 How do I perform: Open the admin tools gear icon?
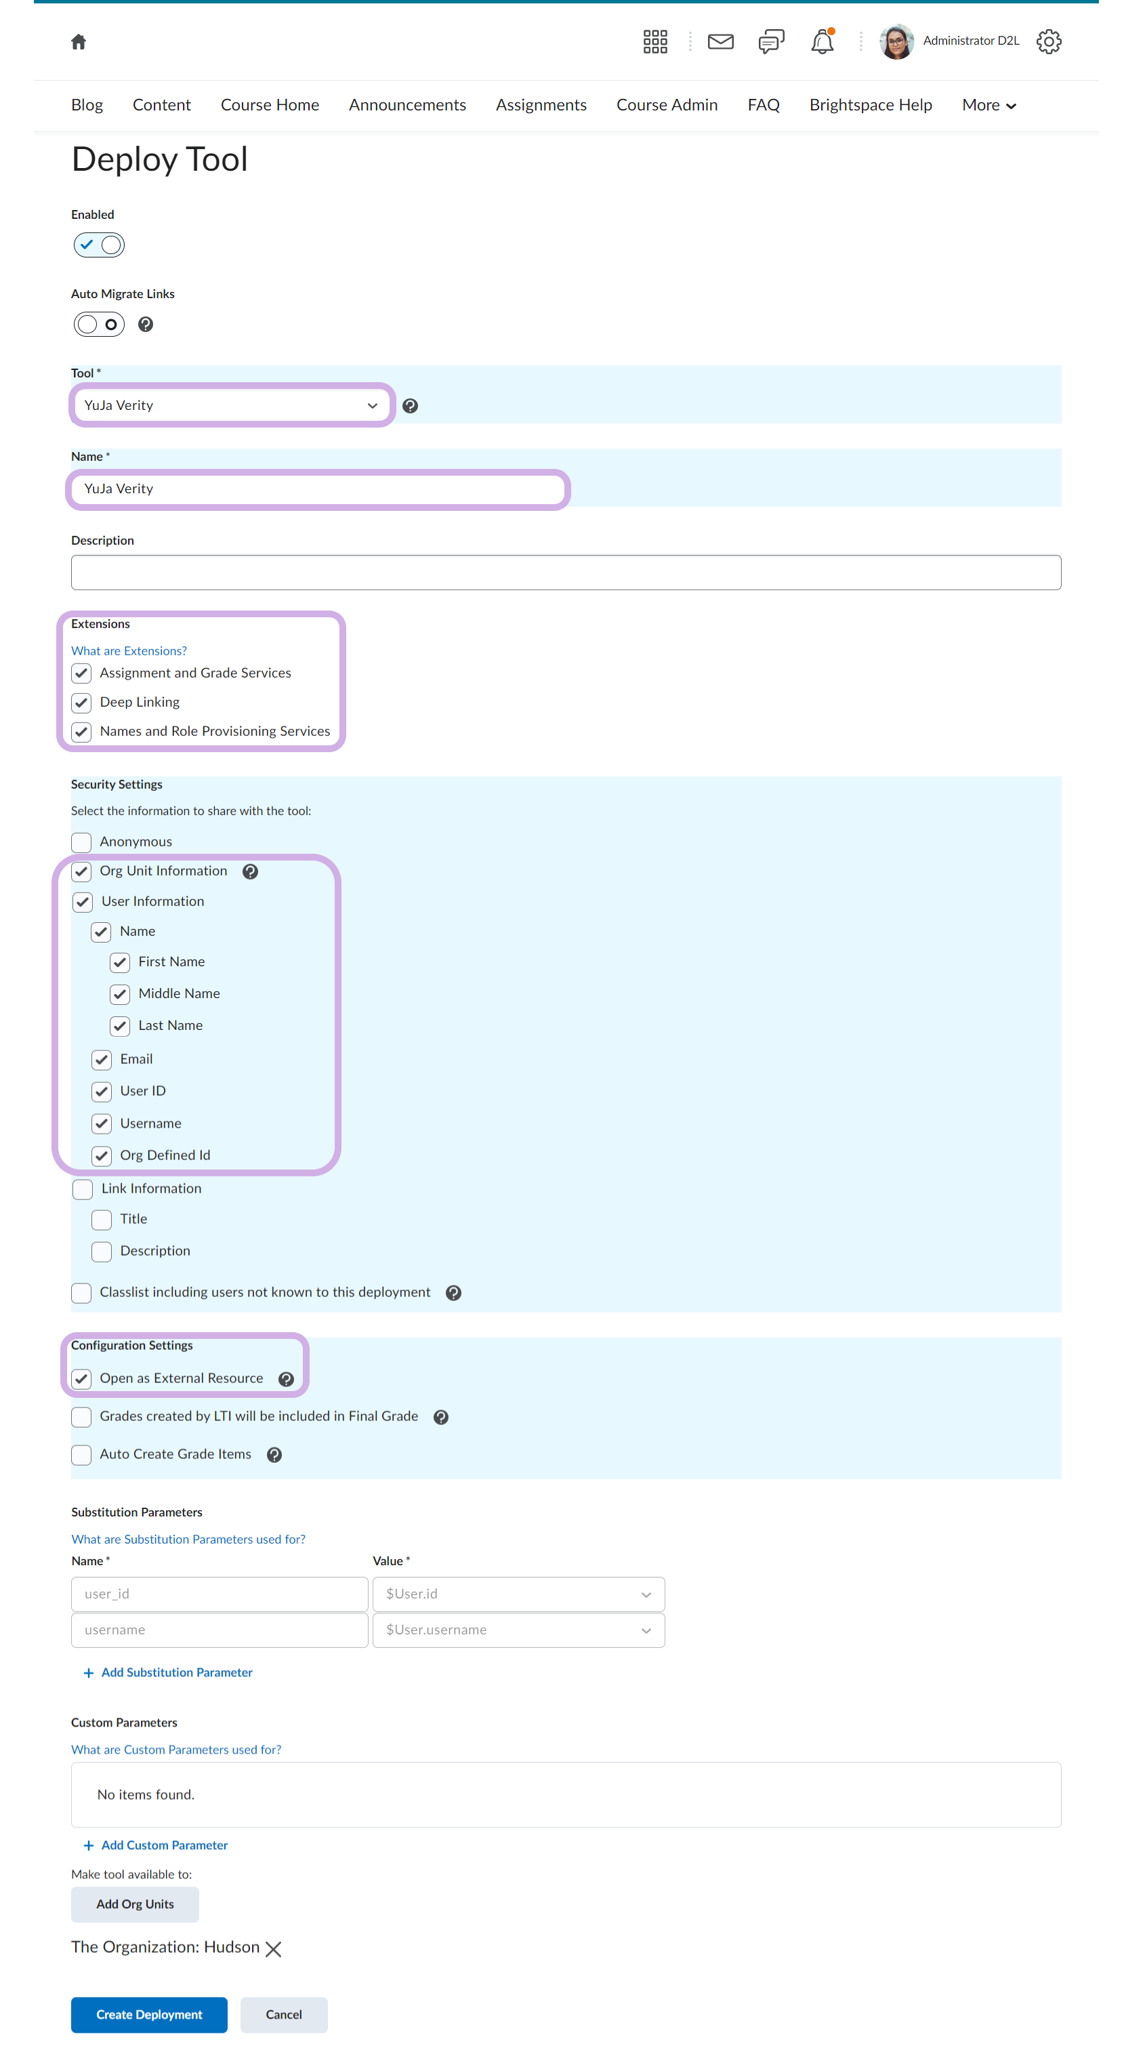[1048, 41]
